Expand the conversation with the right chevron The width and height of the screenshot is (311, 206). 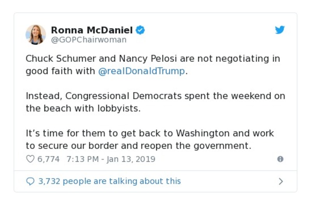pyautogui.click(x=281, y=181)
